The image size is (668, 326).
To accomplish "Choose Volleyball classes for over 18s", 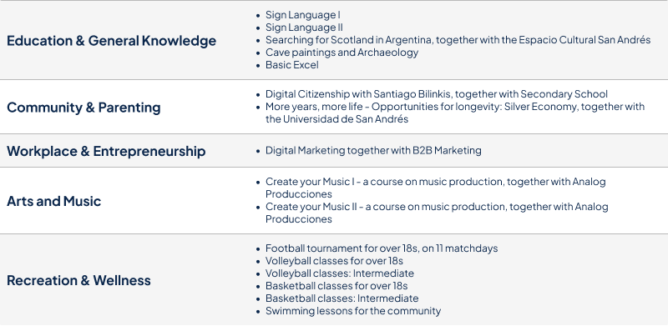I will pos(334,261).
